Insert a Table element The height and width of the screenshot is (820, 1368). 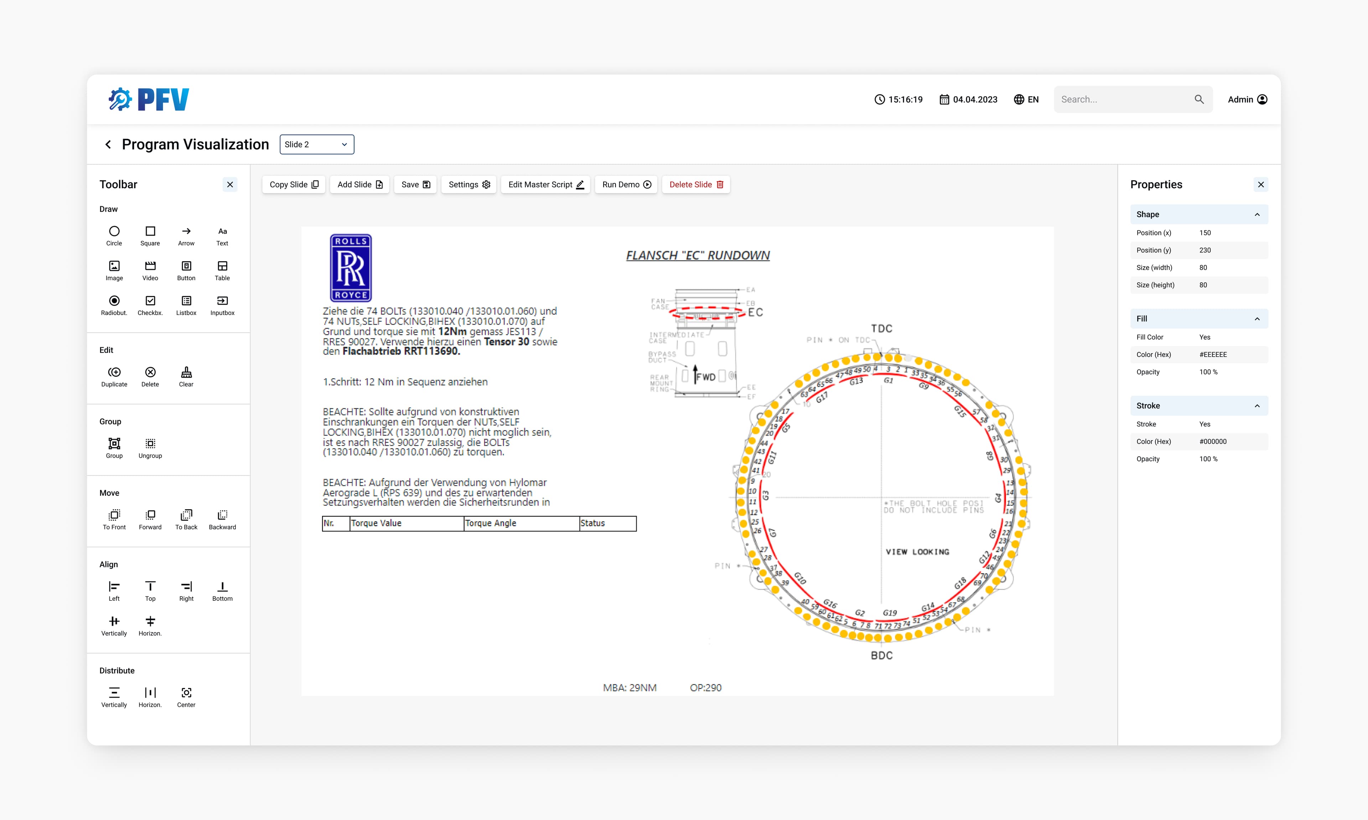click(222, 271)
